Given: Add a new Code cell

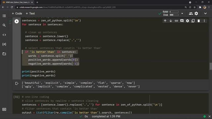Looking at the screenshot, I should pyautogui.click(x=17, y=14).
